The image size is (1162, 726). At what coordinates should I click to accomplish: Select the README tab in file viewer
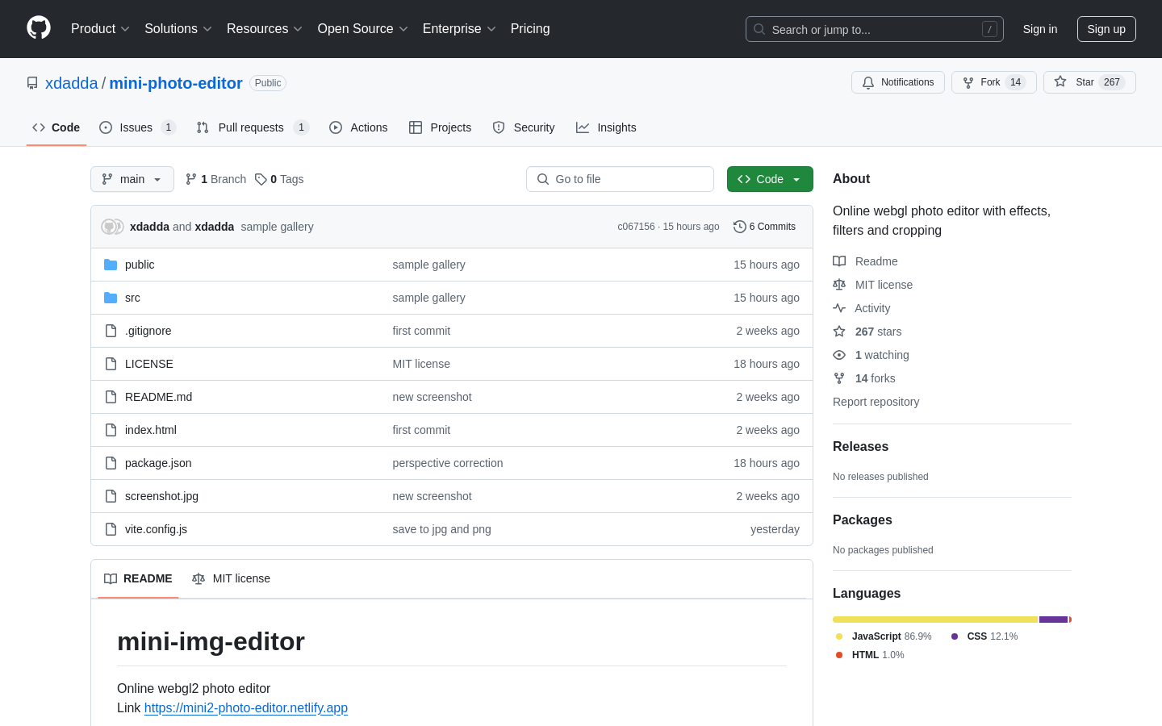[138, 578]
